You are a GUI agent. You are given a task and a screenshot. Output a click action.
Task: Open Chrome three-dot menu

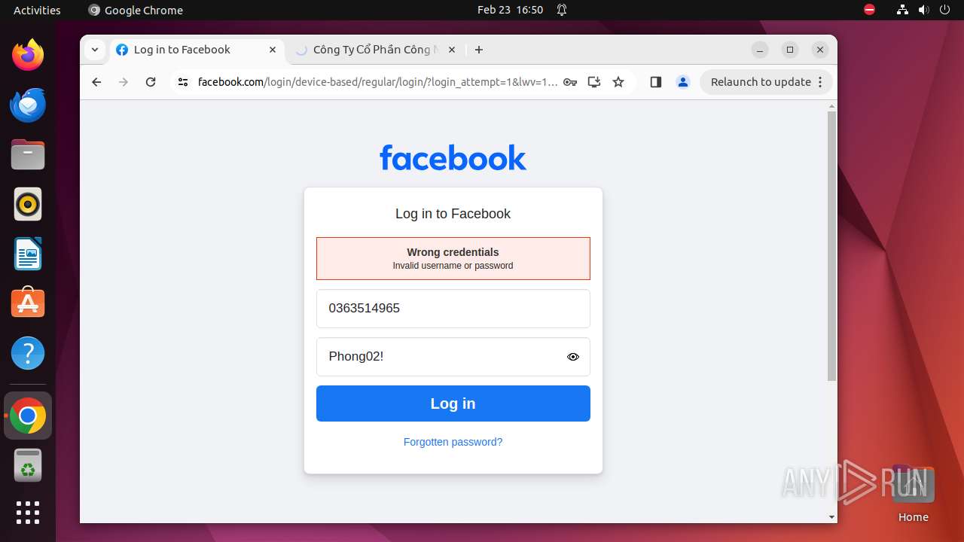coord(820,82)
